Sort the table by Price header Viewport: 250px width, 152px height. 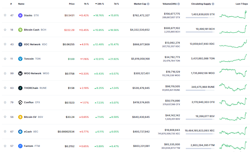[72, 4]
